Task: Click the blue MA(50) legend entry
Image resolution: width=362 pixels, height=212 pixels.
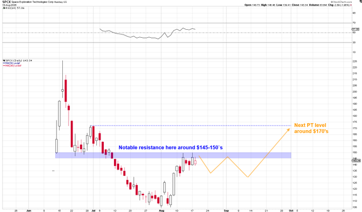Action: click(12, 63)
